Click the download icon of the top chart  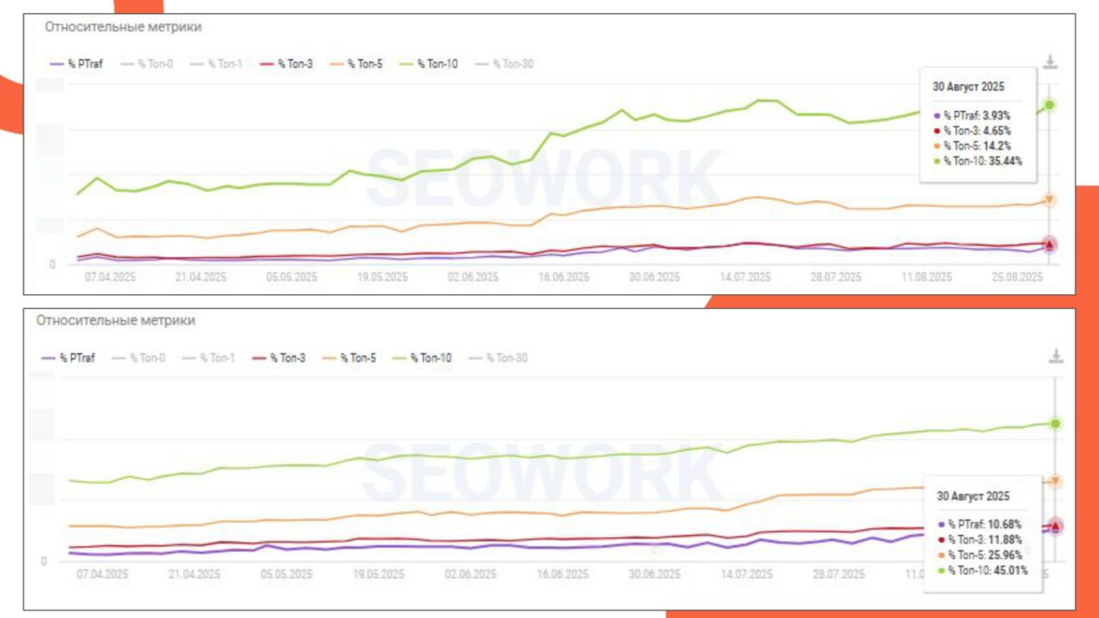[1050, 63]
